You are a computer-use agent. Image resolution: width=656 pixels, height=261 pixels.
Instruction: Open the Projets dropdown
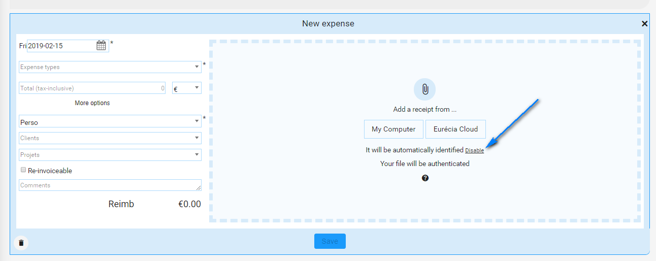pyautogui.click(x=110, y=155)
